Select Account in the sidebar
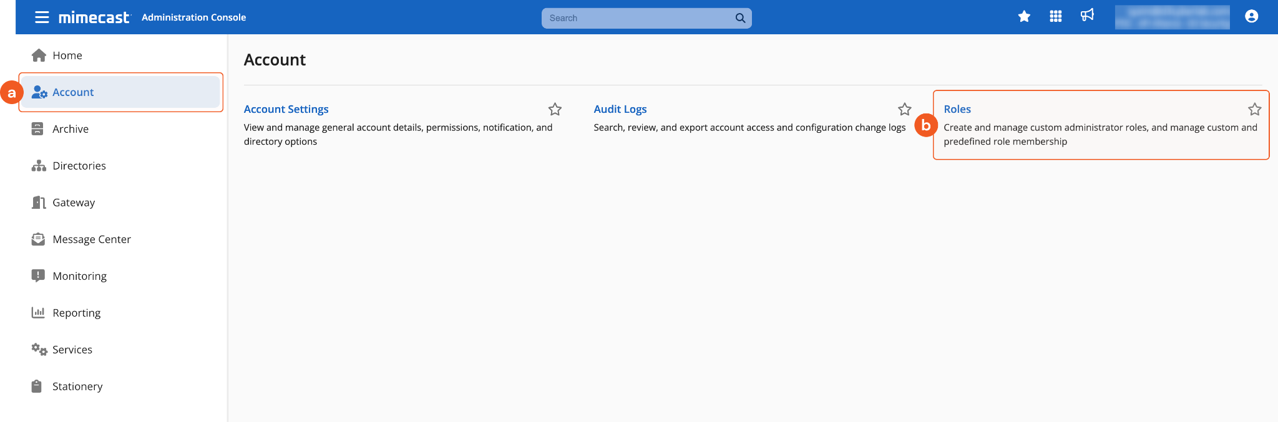Image resolution: width=1278 pixels, height=422 pixels. pyautogui.click(x=73, y=92)
